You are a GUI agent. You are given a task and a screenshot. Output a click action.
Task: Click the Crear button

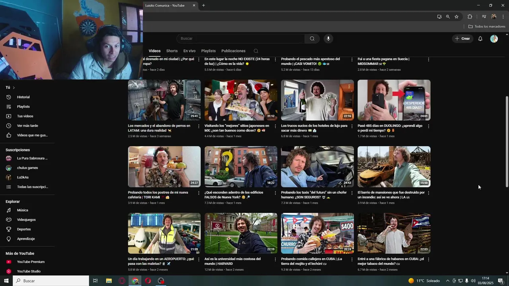462,39
